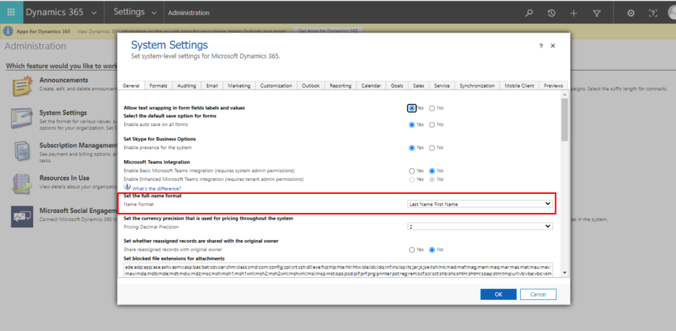This screenshot has height=331, width=676.
Task: Select Yes for enable presence for the system
Action: click(412, 148)
